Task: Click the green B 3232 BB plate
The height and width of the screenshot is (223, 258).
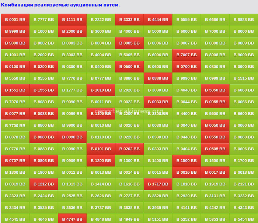Action: point(244,196)
